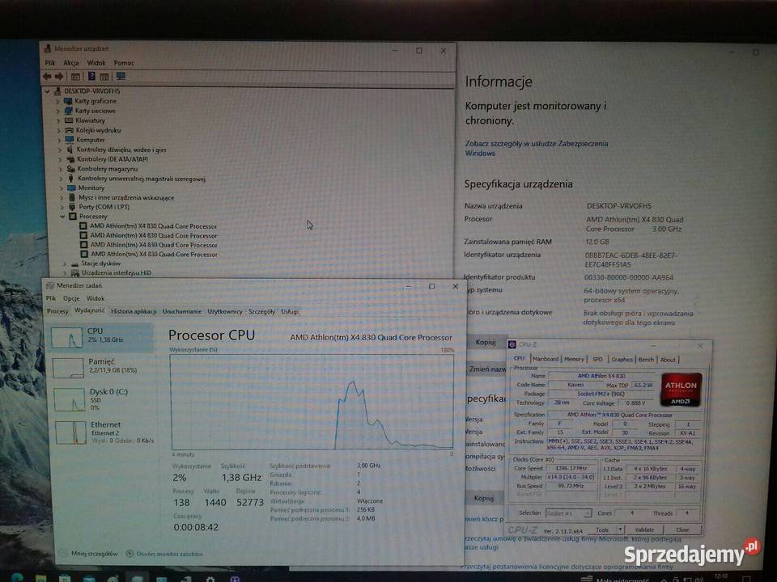777x582 pixels.
Task: Click the Windows taskbar settings gear icon
Action: tap(210, 579)
